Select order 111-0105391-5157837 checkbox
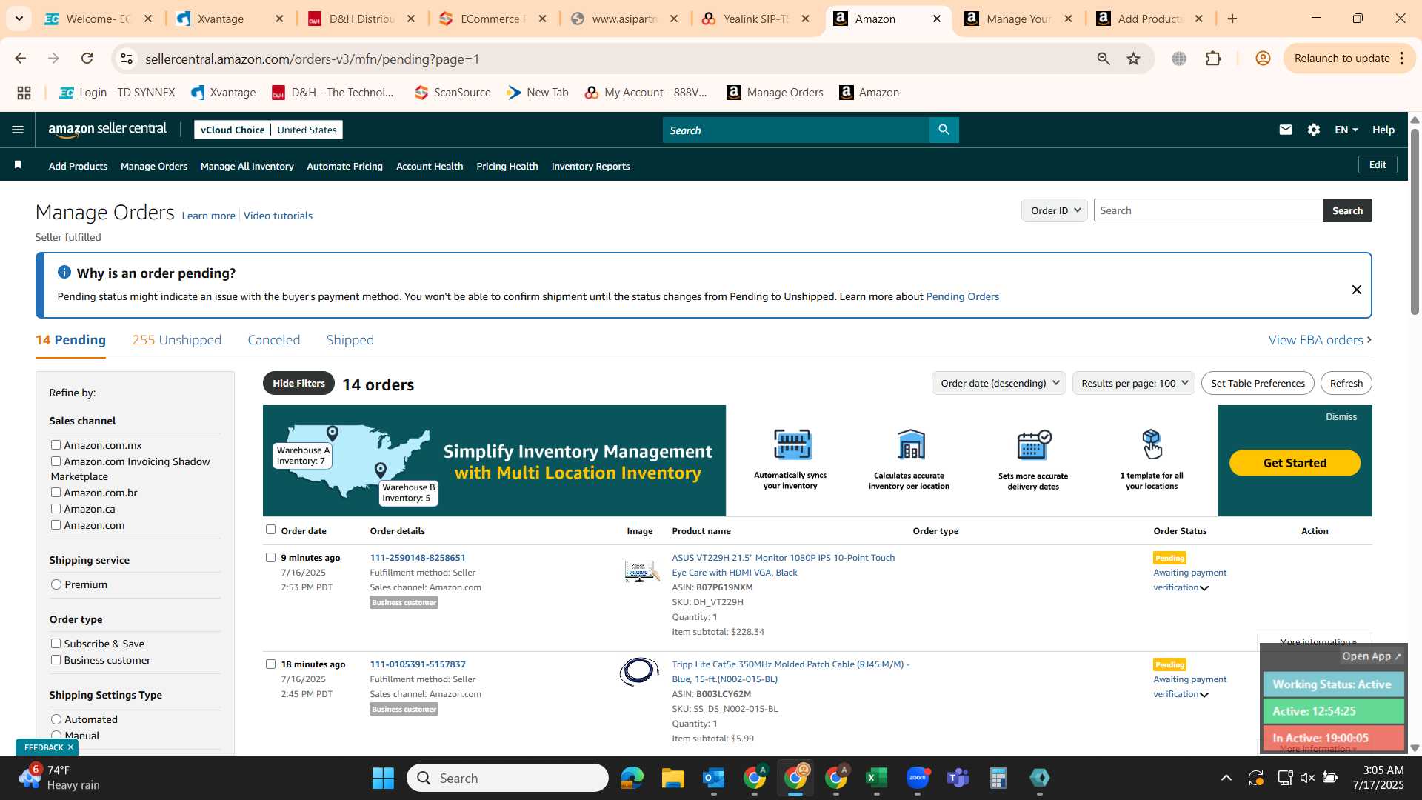1422x800 pixels. pos(270,664)
